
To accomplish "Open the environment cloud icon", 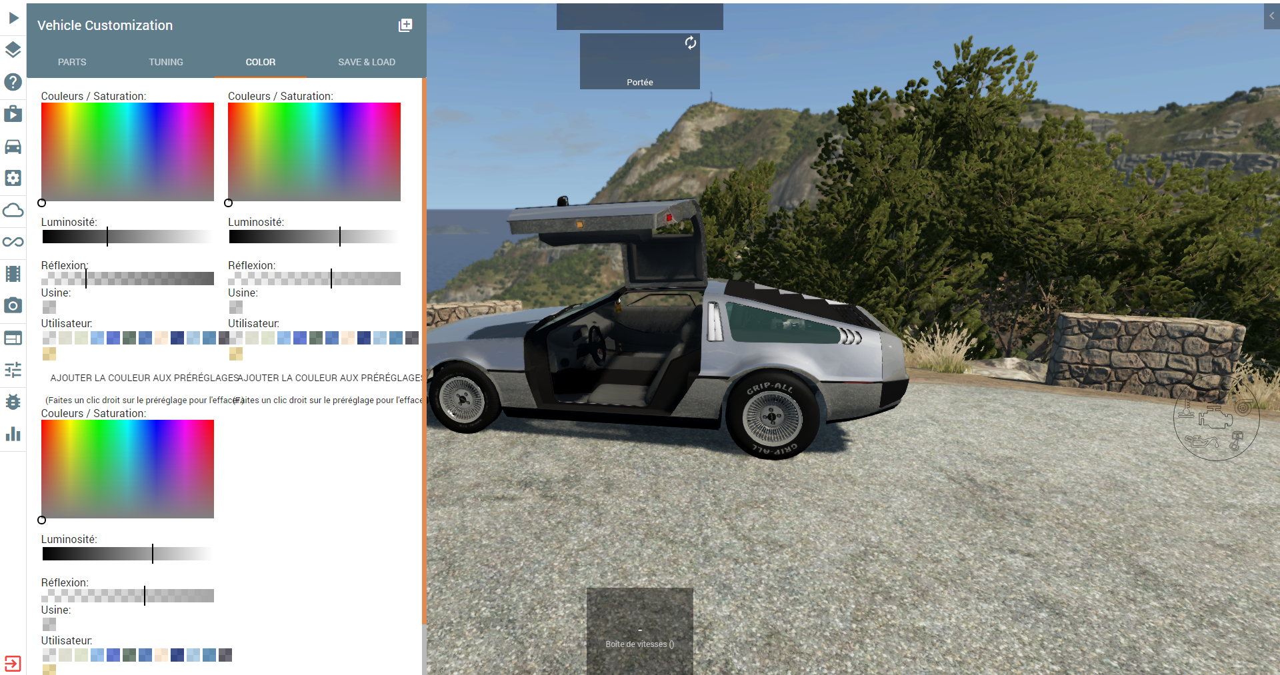I will click(13, 210).
